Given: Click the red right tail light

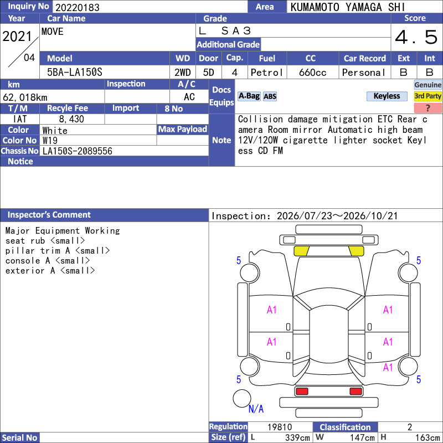Looking at the screenshot, I should [356, 392].
